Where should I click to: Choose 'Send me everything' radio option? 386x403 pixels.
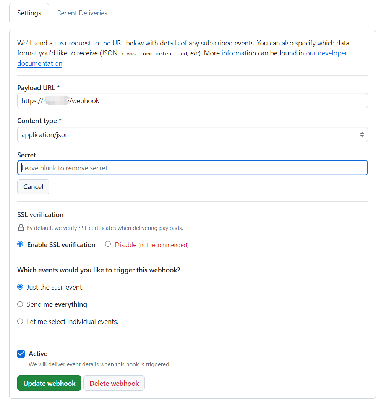click(20, 304)
